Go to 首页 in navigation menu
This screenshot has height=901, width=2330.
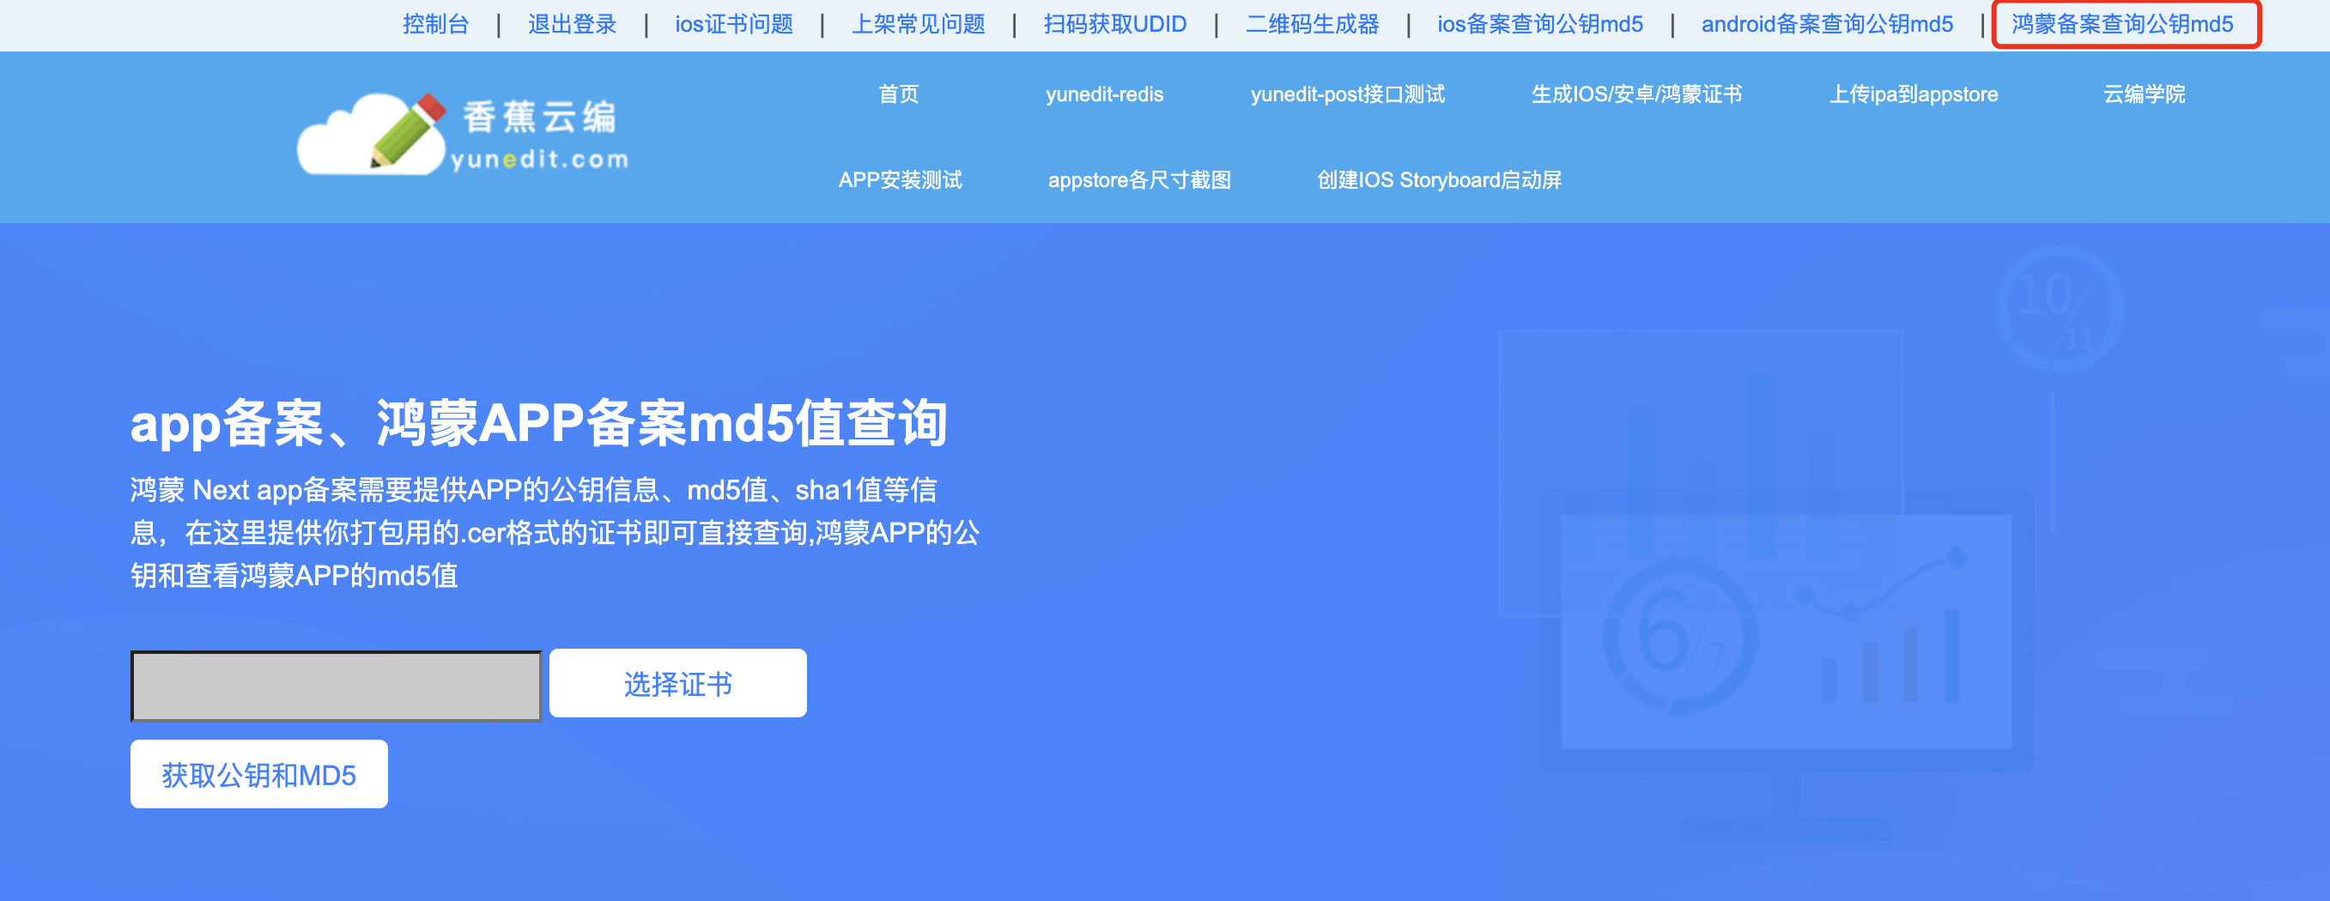898,94
